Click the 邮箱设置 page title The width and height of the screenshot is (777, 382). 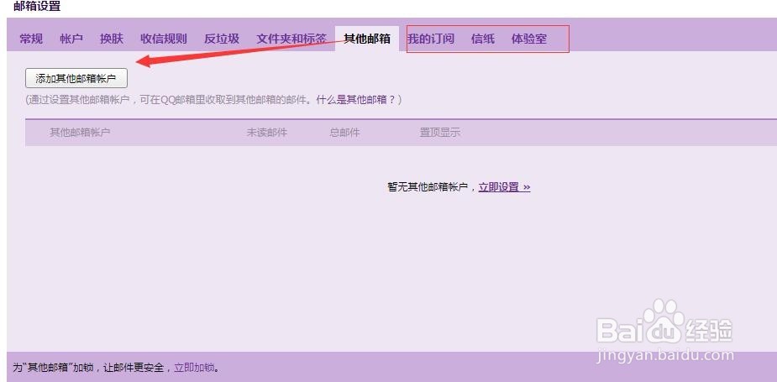pyautogui.click(x=37, y=7)
